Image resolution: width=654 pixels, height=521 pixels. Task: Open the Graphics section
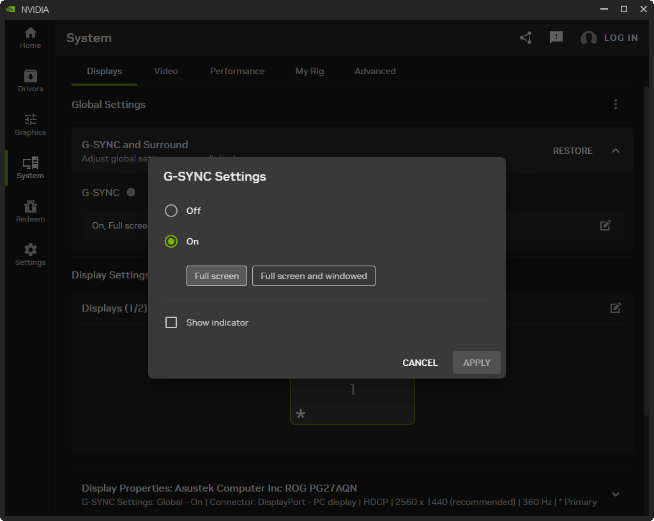(30, 125)
